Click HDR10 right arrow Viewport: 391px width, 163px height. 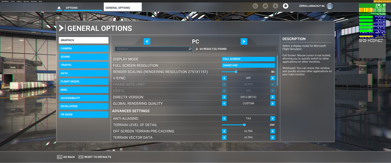[x=272, y=91]
